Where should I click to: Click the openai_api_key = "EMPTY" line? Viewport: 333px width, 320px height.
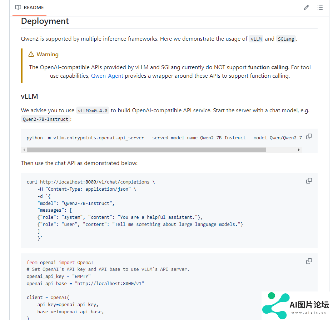coord(59,277)
